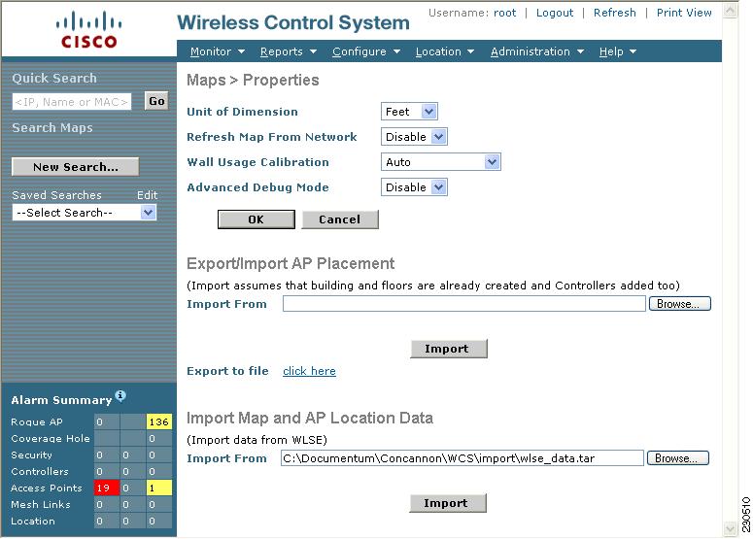Open the Configure menu

tap(366, 51)
